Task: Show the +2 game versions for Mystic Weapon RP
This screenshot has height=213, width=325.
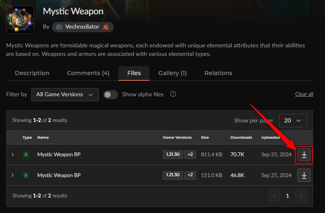Action: pyautogui.click(x=190, y=155)
